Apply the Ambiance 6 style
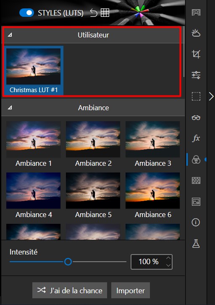 coord(153,196)
